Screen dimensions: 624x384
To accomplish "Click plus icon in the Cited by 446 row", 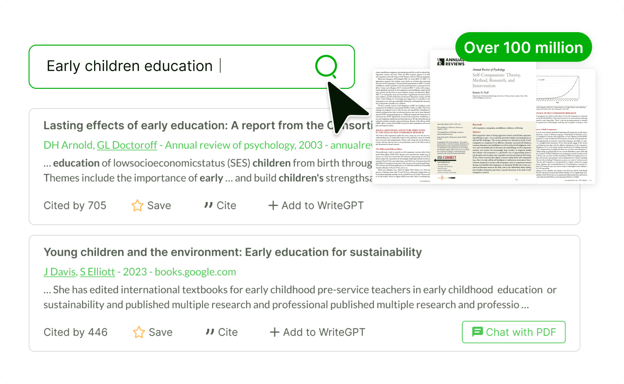I will coord(274,332).
